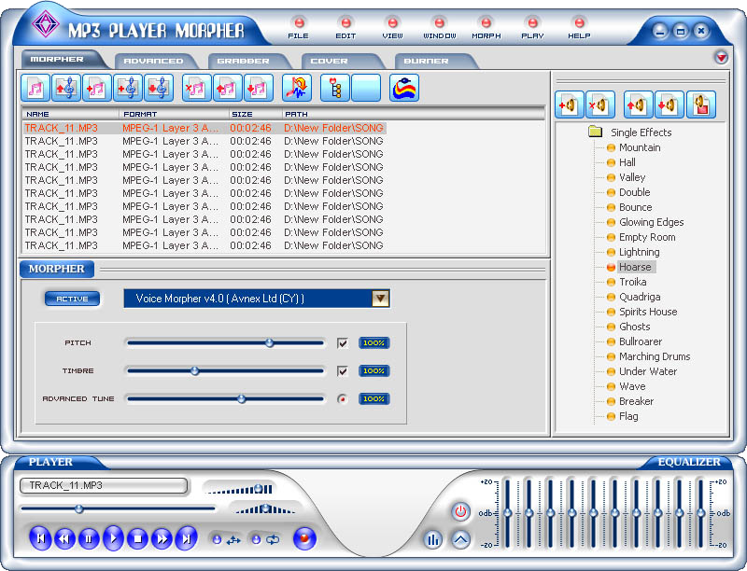
Task: Click the Pause button in player
Action: pyautogui.click(x=89, y=538)
